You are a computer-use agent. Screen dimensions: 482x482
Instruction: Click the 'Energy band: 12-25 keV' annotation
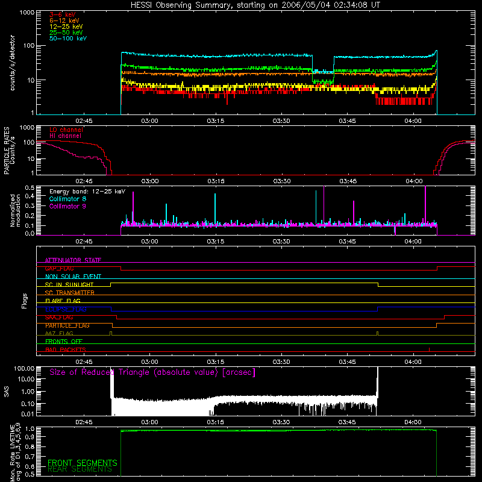tap(87, 192)
